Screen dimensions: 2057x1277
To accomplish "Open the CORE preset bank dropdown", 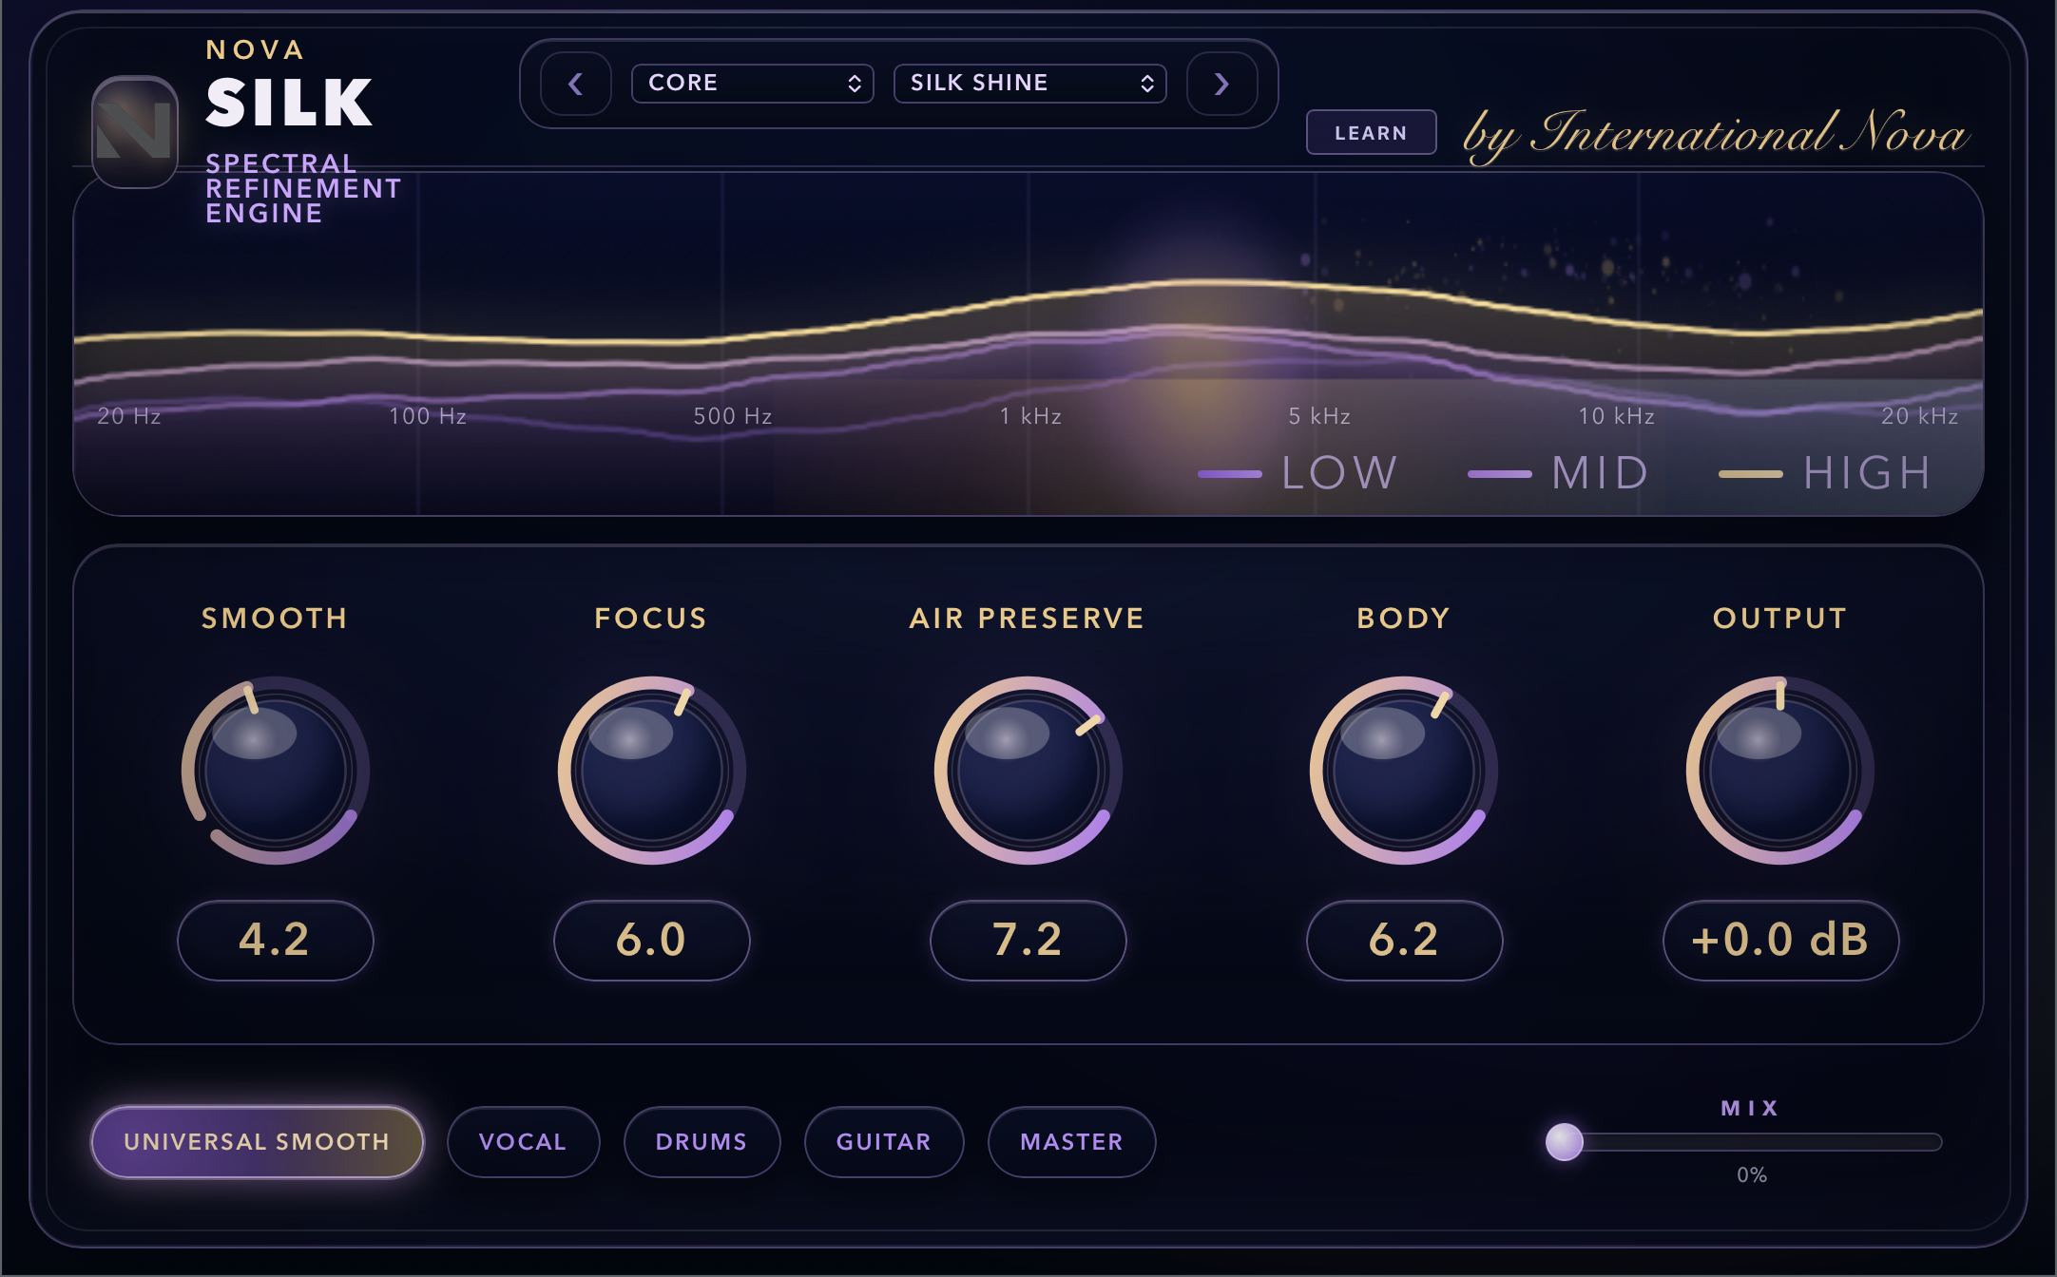I will tap(753, 84).
